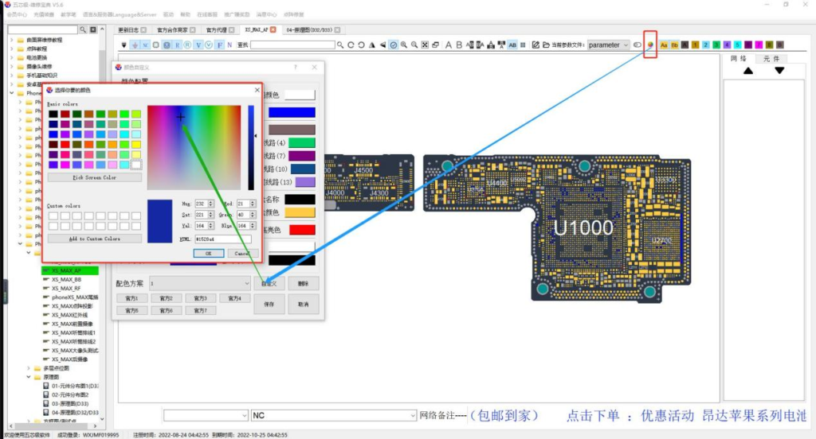Click the open parameter folder icon
This screenshot has height=439, width=816.
pos(546,45)
